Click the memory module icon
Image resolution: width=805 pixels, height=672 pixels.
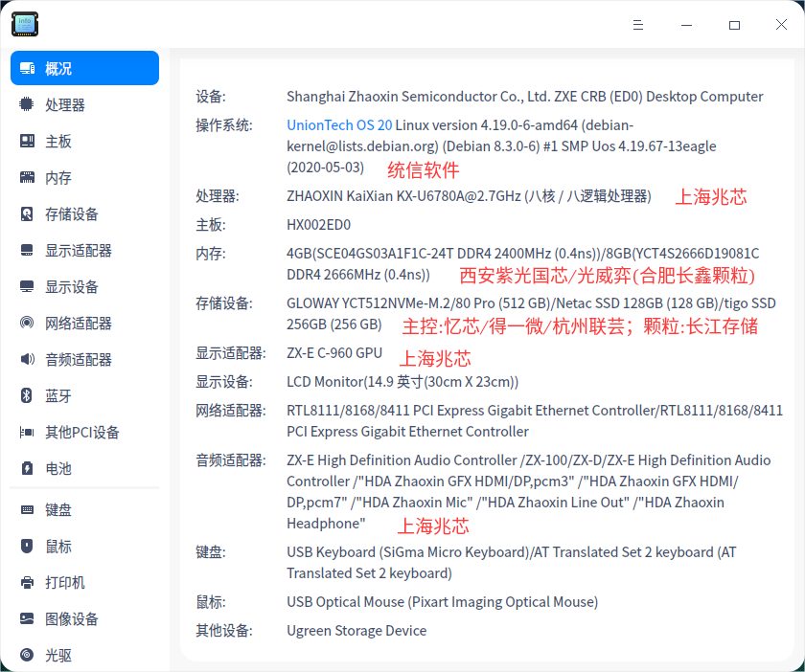(27, 178)
